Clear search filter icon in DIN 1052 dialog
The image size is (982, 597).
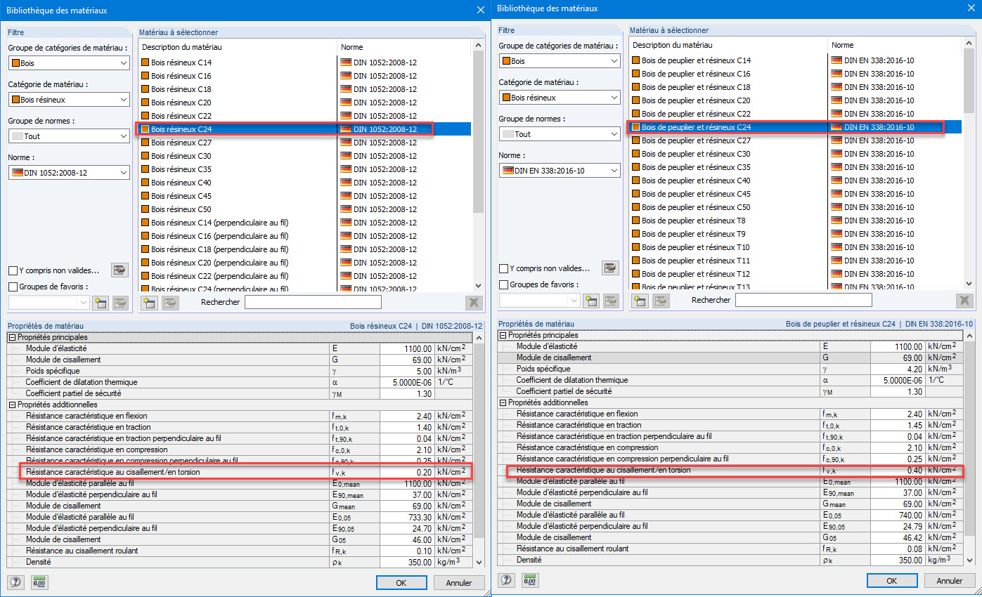pyautogui.click(x=474, y=303)
